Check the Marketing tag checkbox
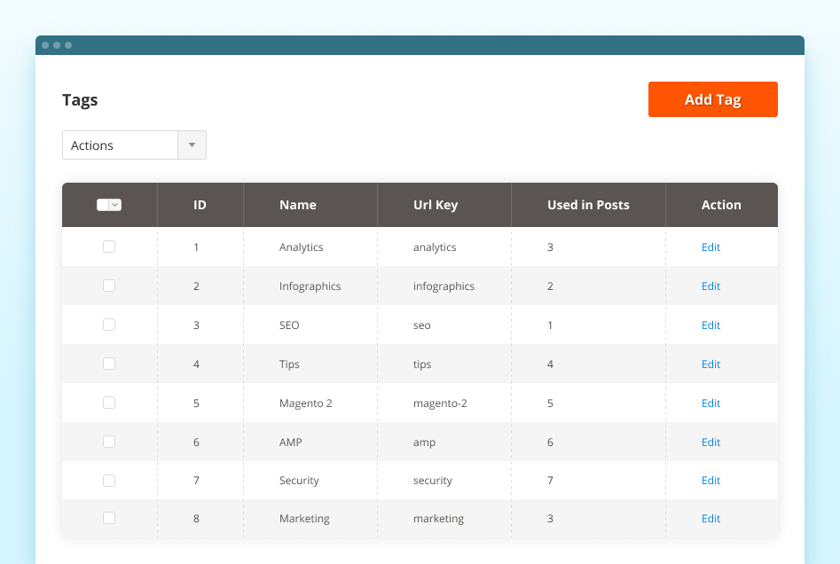The height and width of the screenshot is (564, 840). click(109, 519)
